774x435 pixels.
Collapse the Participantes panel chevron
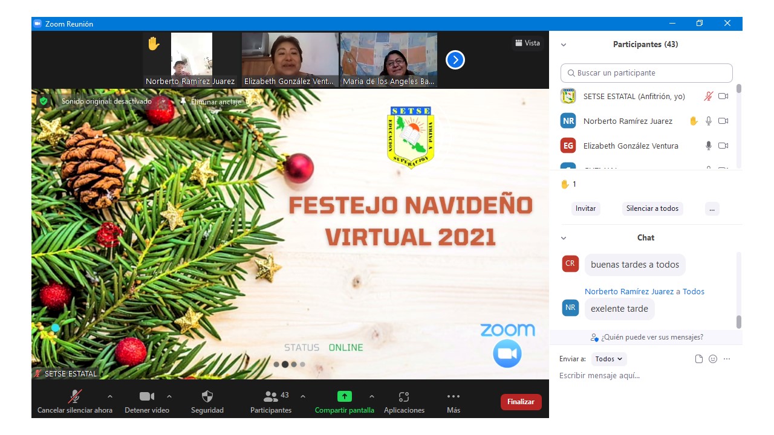point(564,45)
